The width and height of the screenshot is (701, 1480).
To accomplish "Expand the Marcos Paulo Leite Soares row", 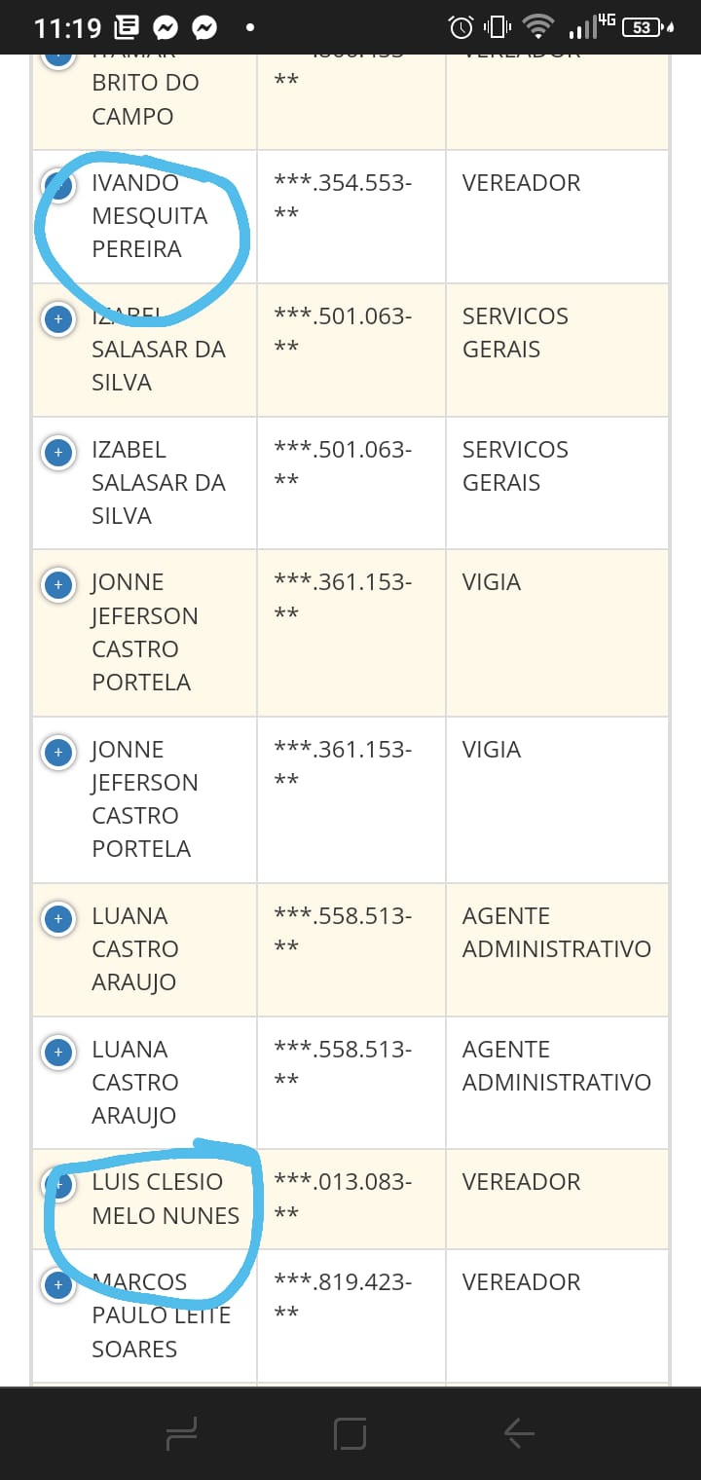I will click(x=58, y=1285).
